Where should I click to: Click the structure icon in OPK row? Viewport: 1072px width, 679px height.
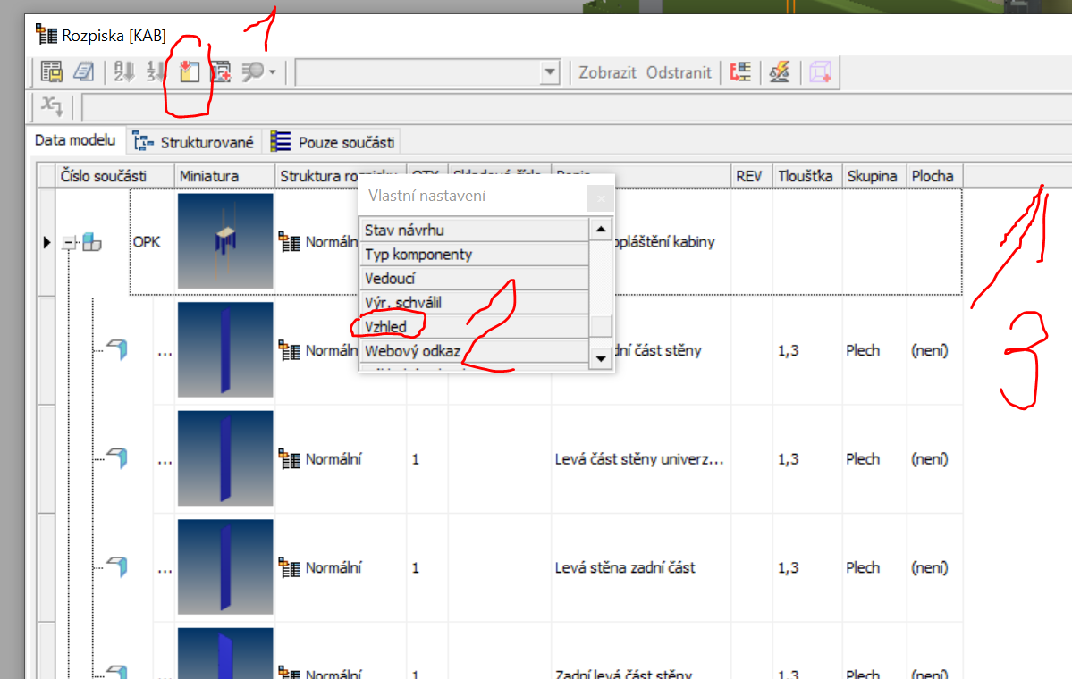[289, 242]
